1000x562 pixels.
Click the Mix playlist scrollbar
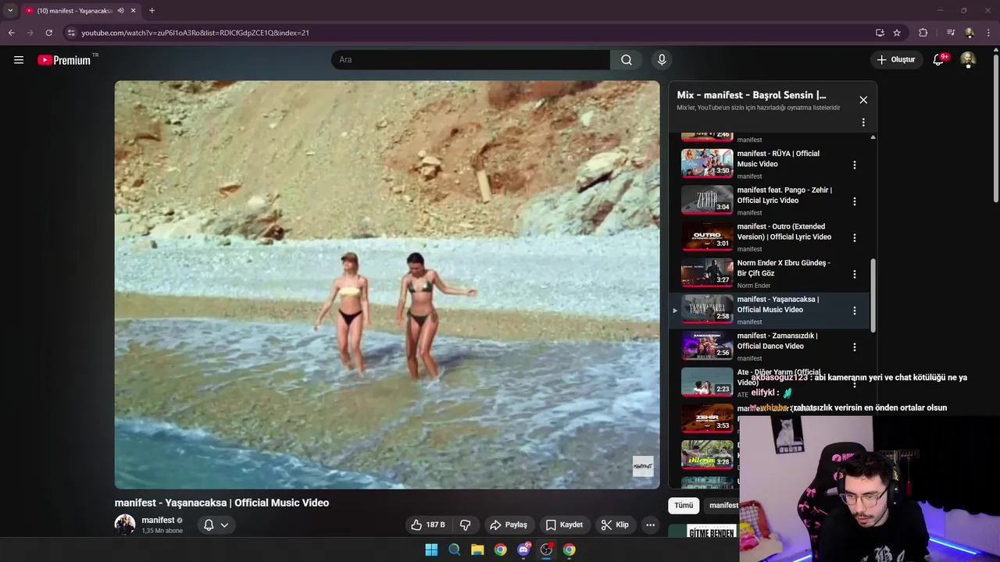point(873,295)
